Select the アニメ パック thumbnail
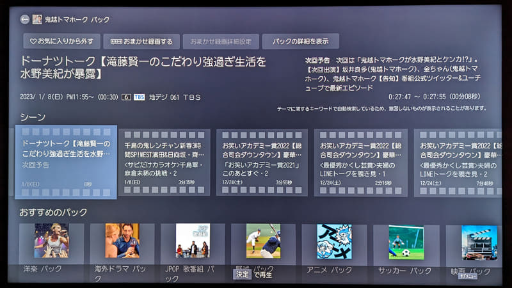Screen dimensions: 512x288 click(334, 242)
